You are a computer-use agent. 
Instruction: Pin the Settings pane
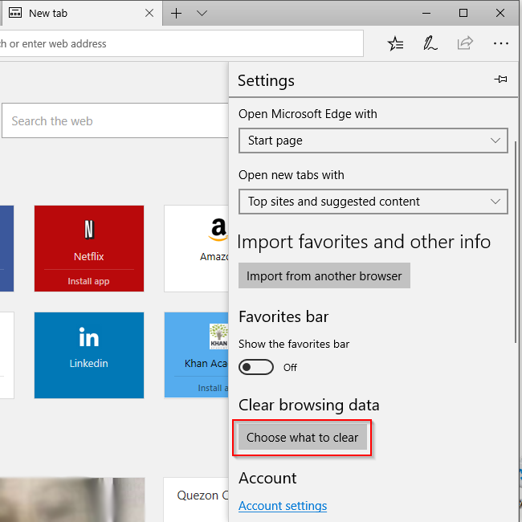[500, 80]
